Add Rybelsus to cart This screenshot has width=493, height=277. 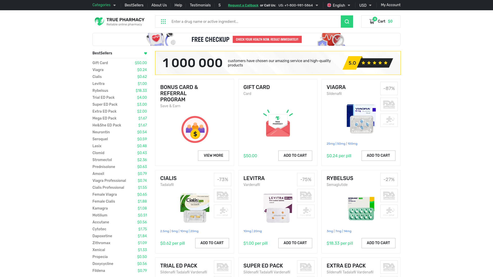[378, 243]
